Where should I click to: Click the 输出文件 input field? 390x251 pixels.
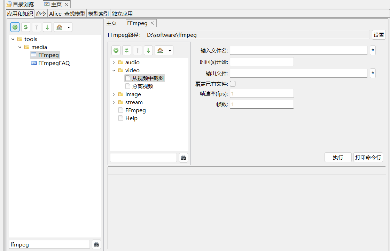pos(299,73)
